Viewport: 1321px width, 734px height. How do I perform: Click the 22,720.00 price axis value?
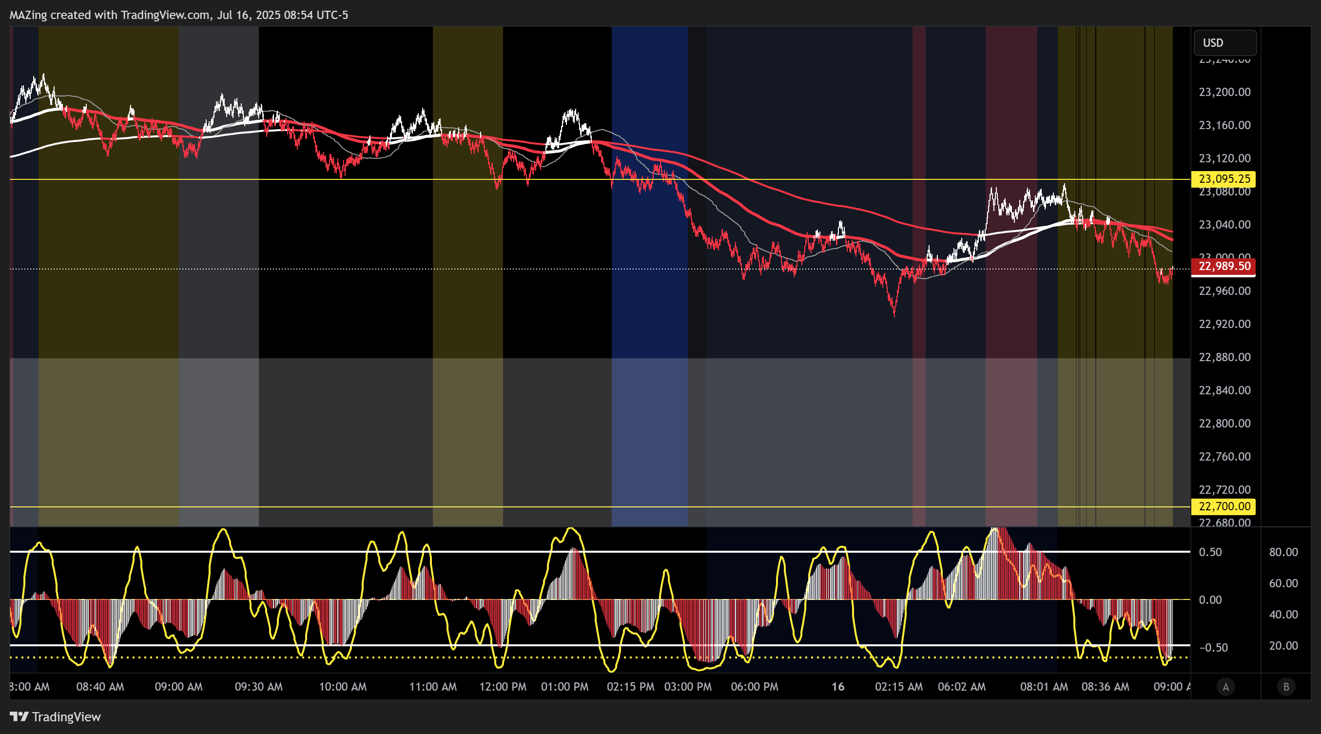[x=1224, y=489]
